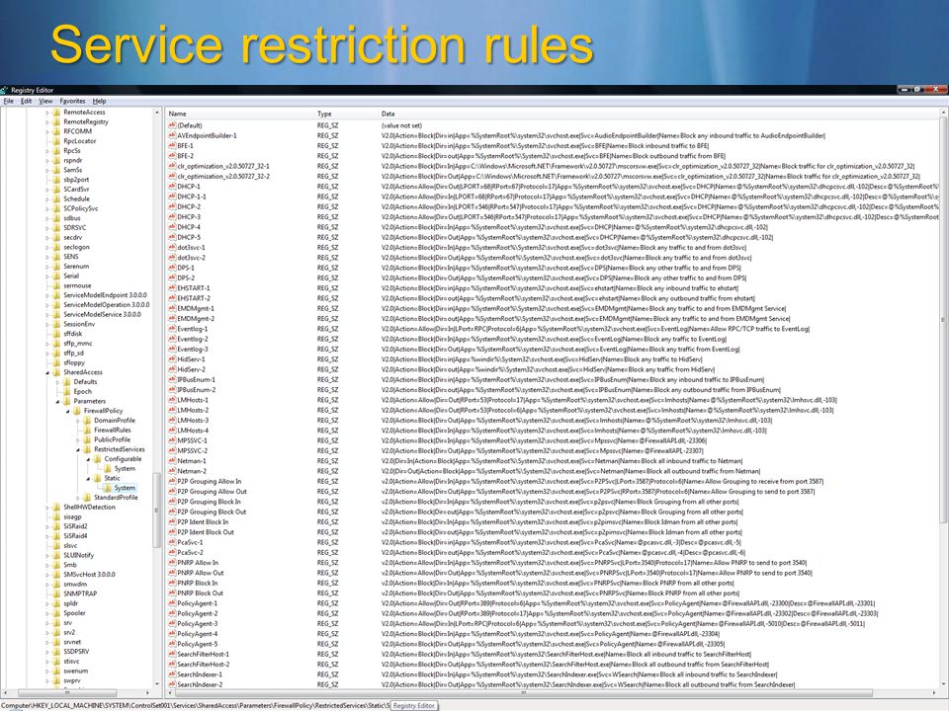Collapse the Parameters tree node
This screenshot has height=711, width=949.
[57, 402]
